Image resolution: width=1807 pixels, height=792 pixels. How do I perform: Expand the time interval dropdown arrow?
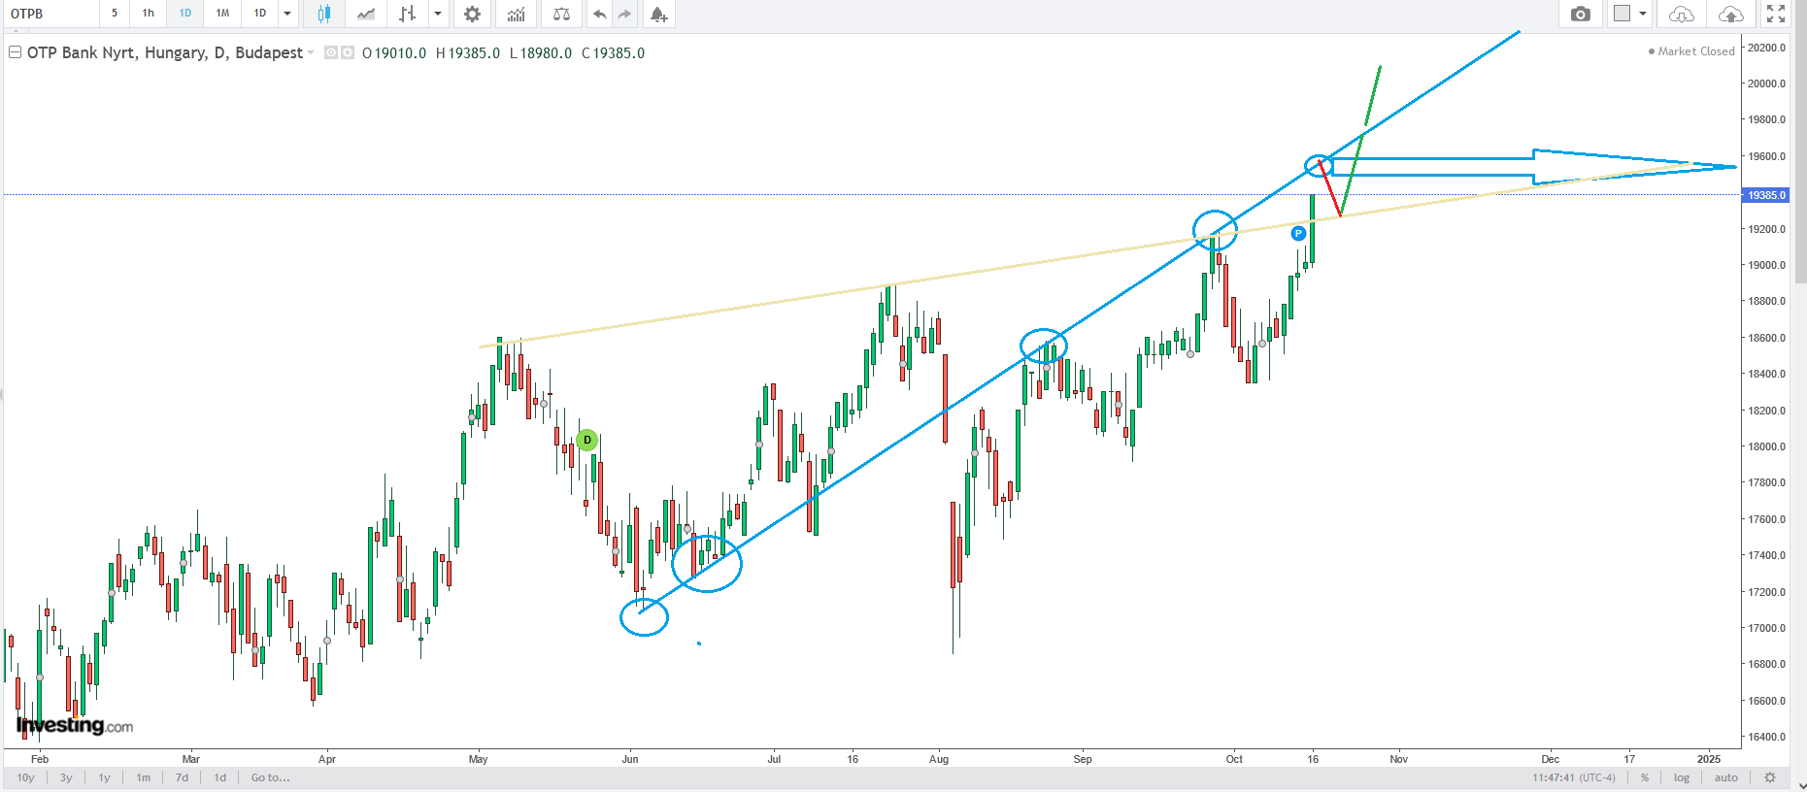coord(287,14)
